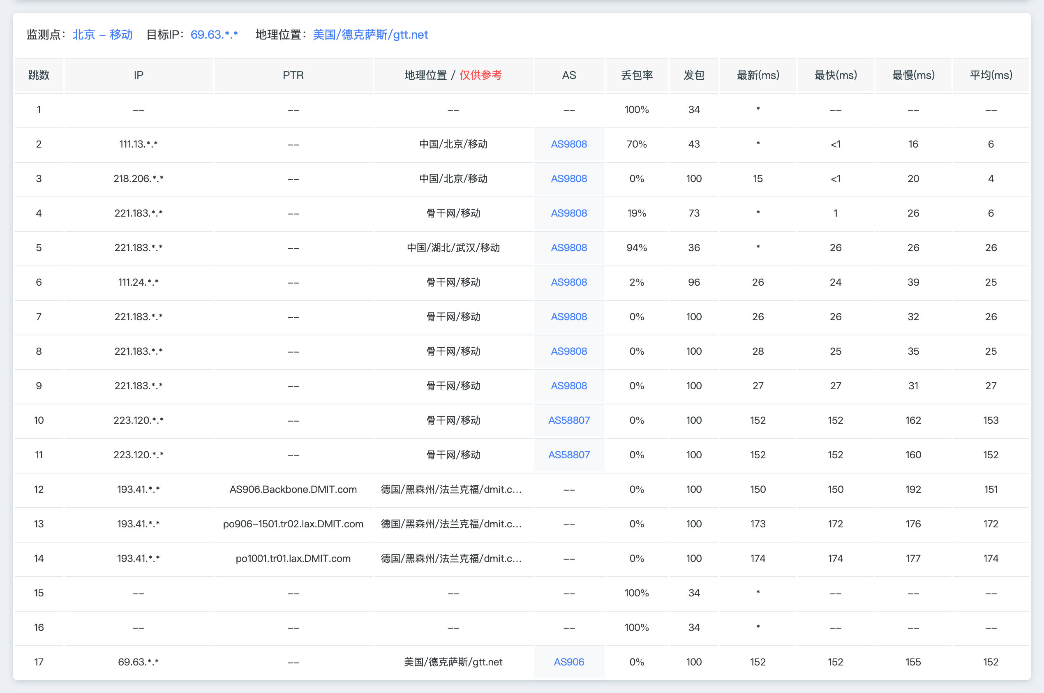
Task: Open AS9808 link on hop 3
Action: tap(568, 178)
